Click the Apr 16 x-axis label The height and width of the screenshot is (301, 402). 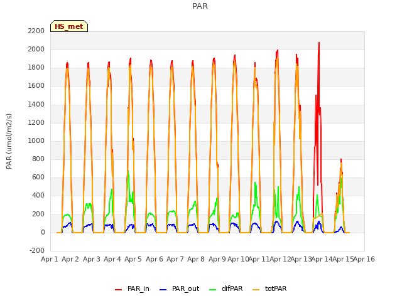tap(364, 259)
